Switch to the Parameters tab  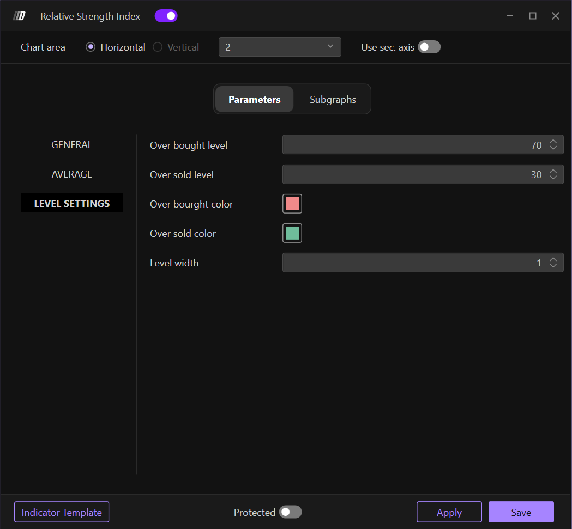254,100
